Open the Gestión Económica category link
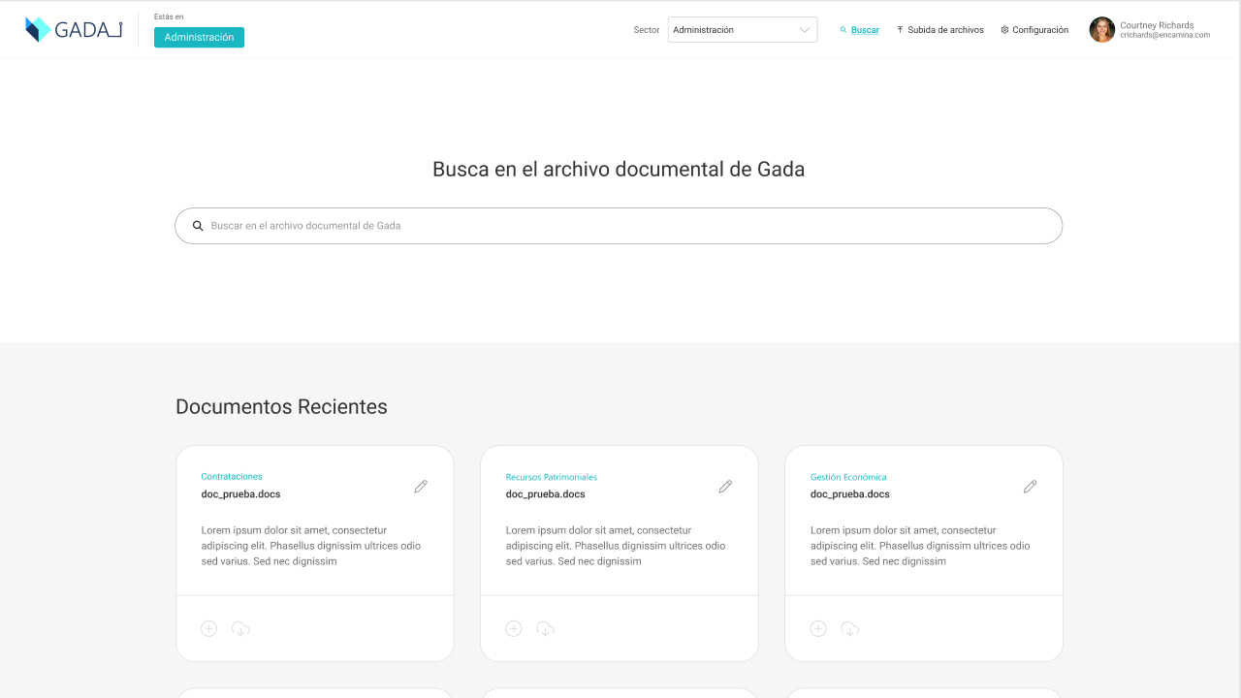This screenshot has width=1241, height=698. [x=848, y=477]
